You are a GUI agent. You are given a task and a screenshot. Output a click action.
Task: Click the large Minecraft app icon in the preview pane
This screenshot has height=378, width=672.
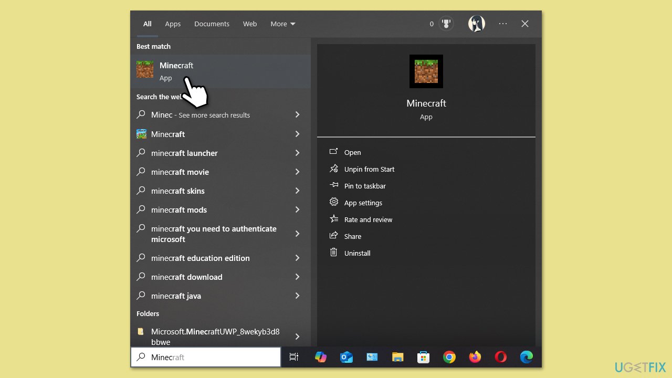point(426,71)
